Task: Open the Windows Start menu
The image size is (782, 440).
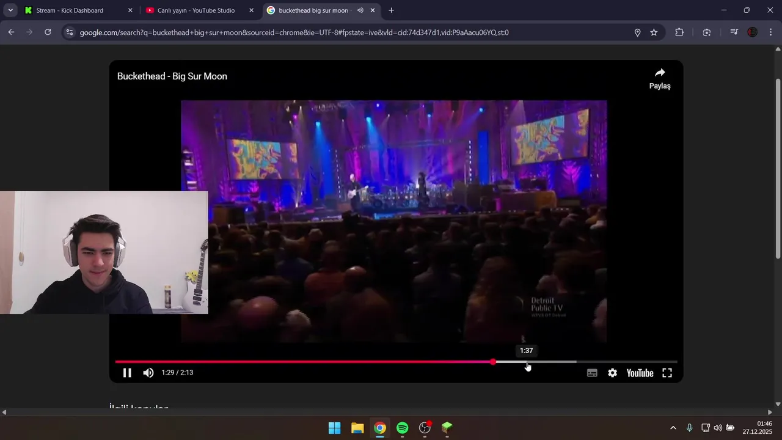Action: (334, 428)
